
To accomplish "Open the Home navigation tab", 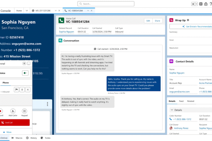I will pyautogui.click(x=19, y=11).
